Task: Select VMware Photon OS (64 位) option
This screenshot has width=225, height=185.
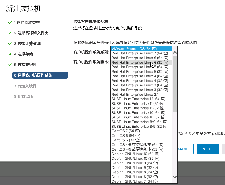Action: [x=142, y=49]
